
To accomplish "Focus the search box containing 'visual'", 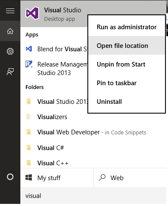I will click(93, 196).
